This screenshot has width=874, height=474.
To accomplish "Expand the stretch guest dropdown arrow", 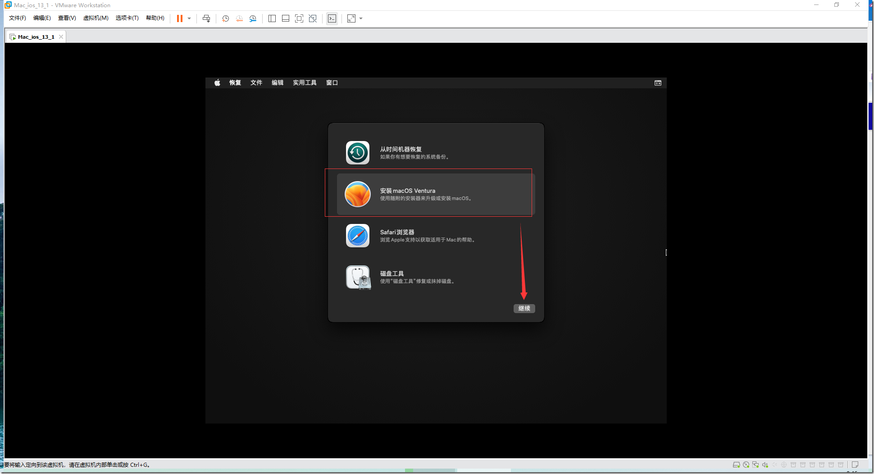I will point(361,18).
